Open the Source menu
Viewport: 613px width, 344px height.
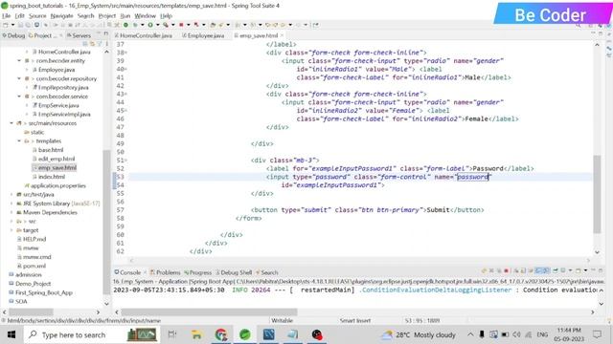pos(37,15)
